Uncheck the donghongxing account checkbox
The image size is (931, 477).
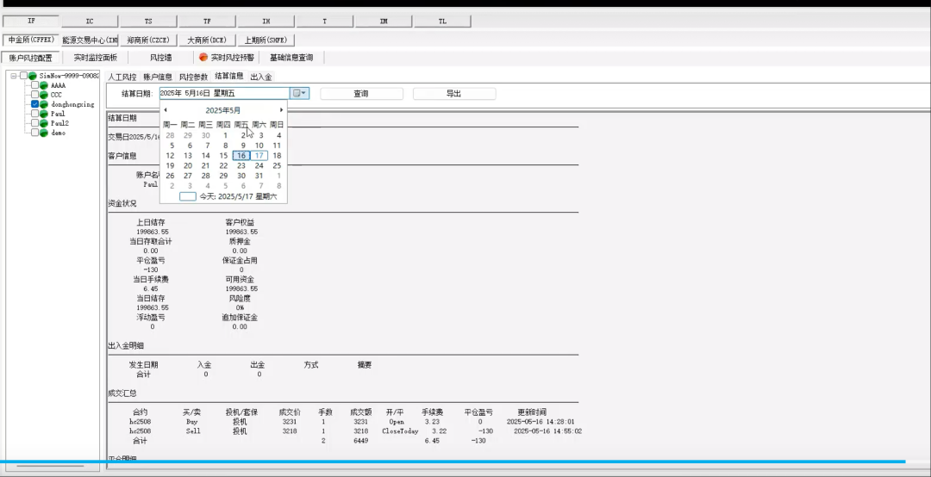(34, 104)
